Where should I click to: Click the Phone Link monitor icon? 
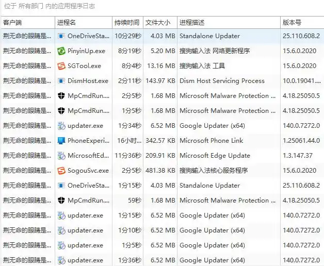point(61,141)
